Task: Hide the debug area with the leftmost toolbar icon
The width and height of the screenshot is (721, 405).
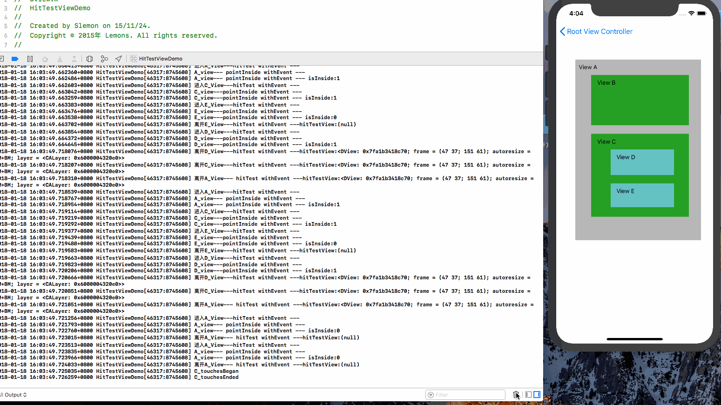Action: (x=2, y=59)
